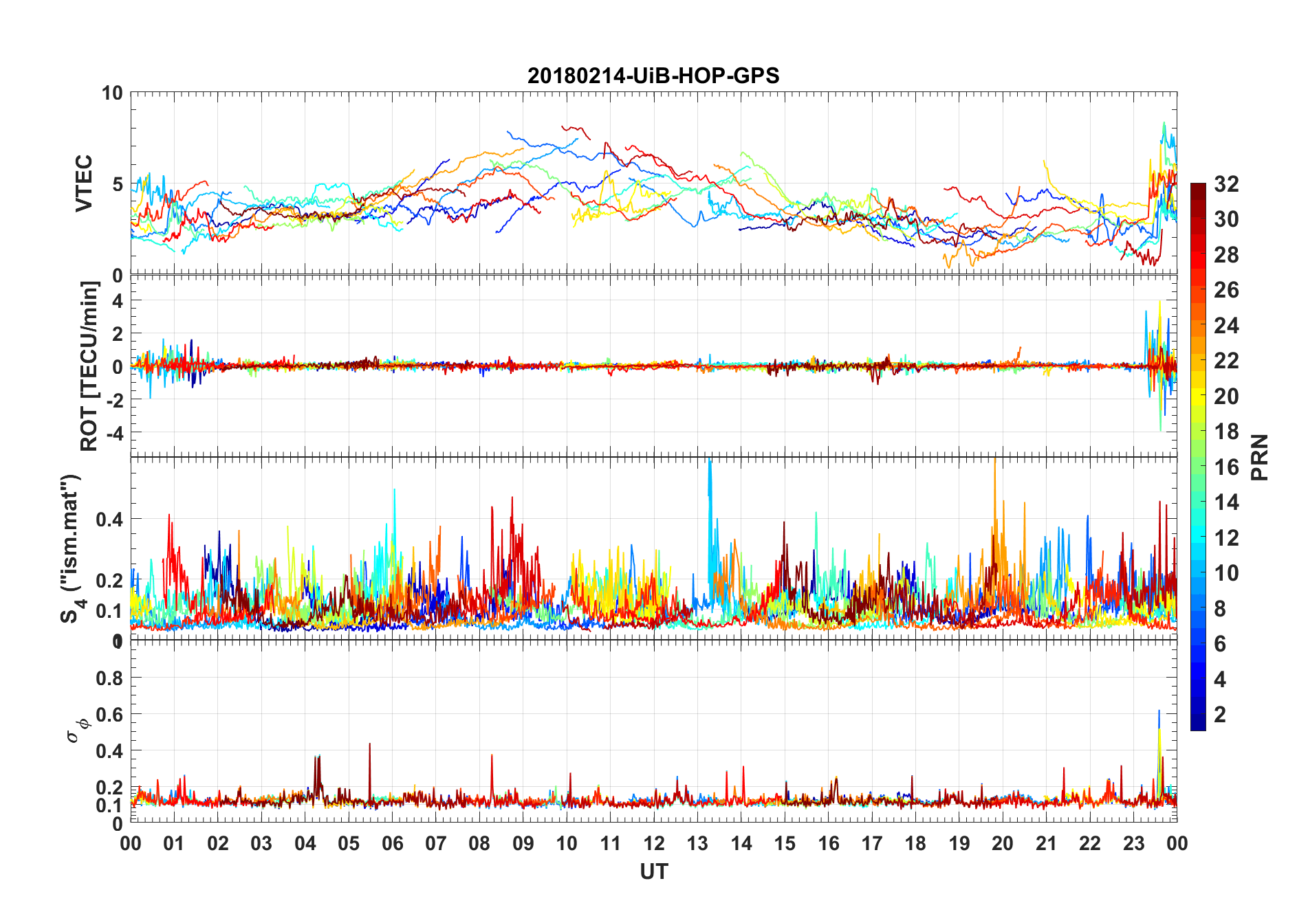Select the "10" tick on the PRN colorbar
The height and width of the screenshot is (914, 1308).
click(1227, 572)
